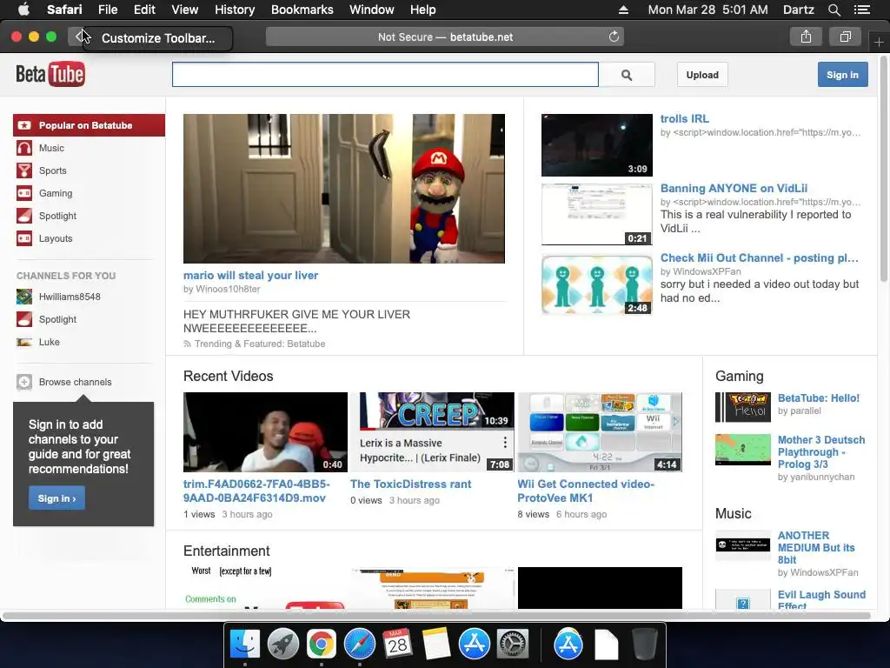Image resolution: width=890 pixels, height=668 pixels.
Task: Click the 0:40 recent video thumbnail
Action: 265,432
